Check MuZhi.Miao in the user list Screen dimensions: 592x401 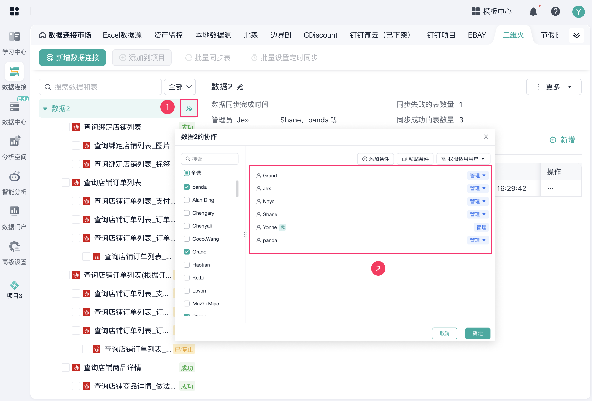pos(187,304)
